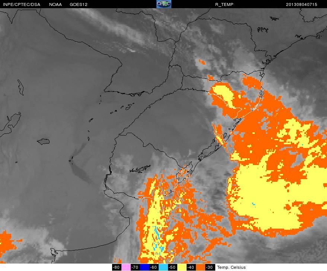Click the -40 legend value
Screen dimensions: 327x271
pyautogui.click(x=191, y=267)
